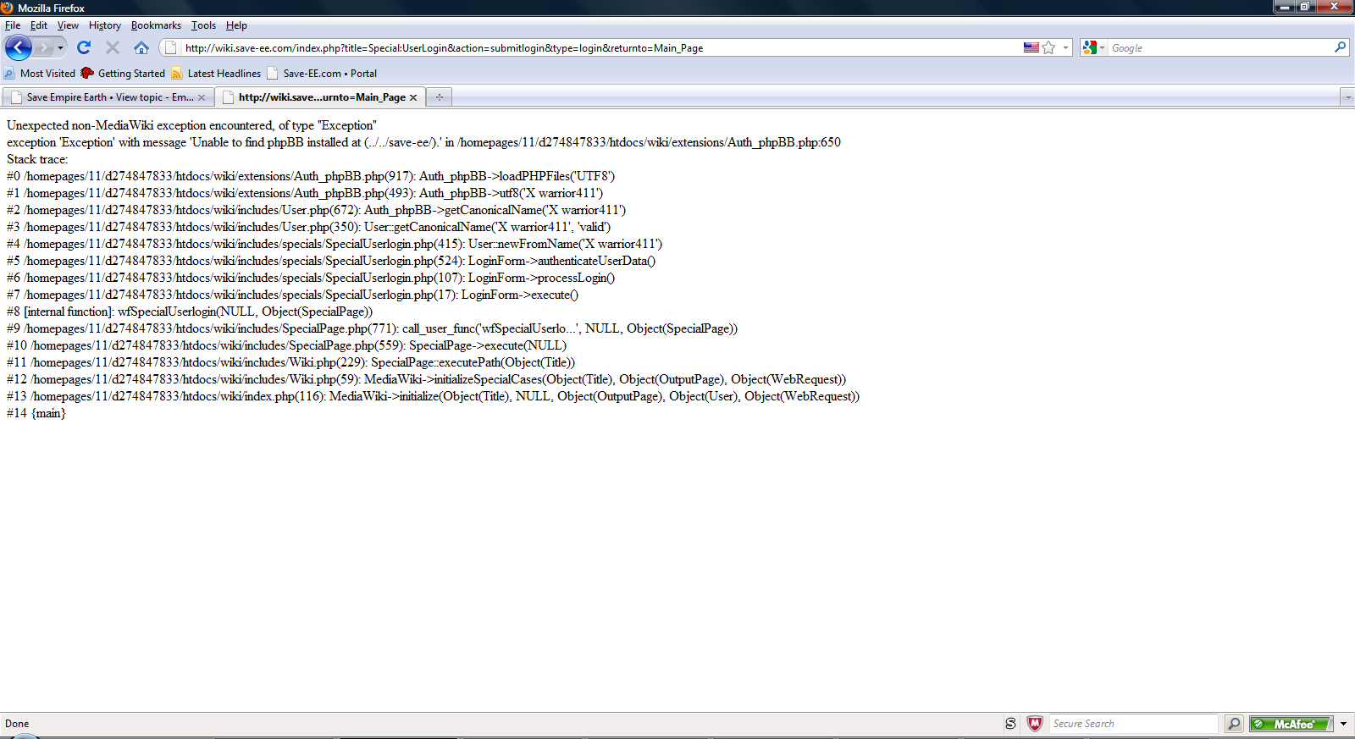Open the Bookmarks menu

(156, 25)
